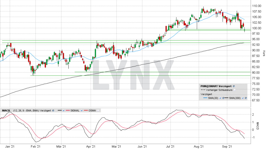Viewport: 268px width, 150px height.
Task: Click the red SIGNAL legend line sample
Action: [68, 111]
